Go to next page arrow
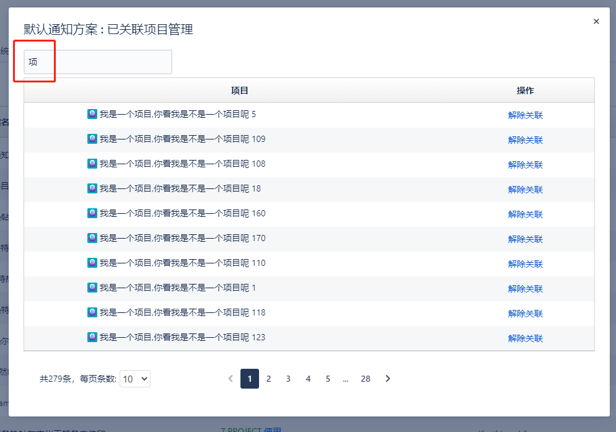The width and height of the screenshot is (616, 432). pyautogui.click(x=388, y=379)
